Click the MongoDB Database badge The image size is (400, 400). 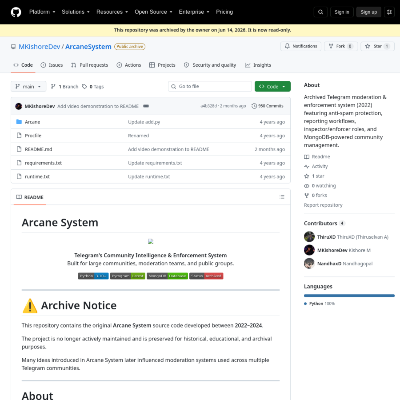[168, 276]
